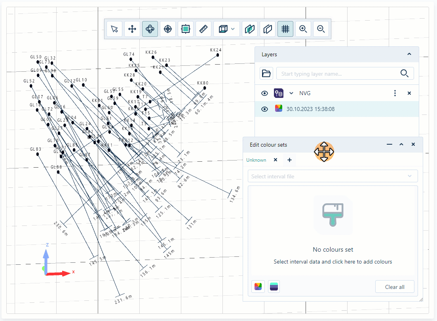Click the multicolour palette swatch button
The width and height of the screenshot is (437, 321).
point(258,287)
